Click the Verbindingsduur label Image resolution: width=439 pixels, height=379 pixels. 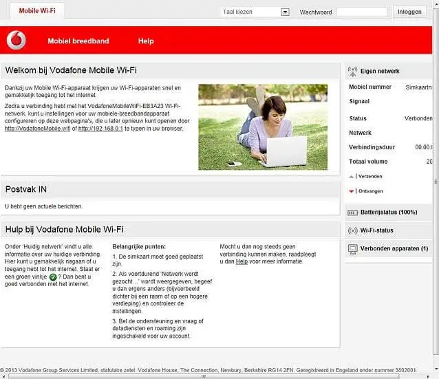(x=372, y=147)
